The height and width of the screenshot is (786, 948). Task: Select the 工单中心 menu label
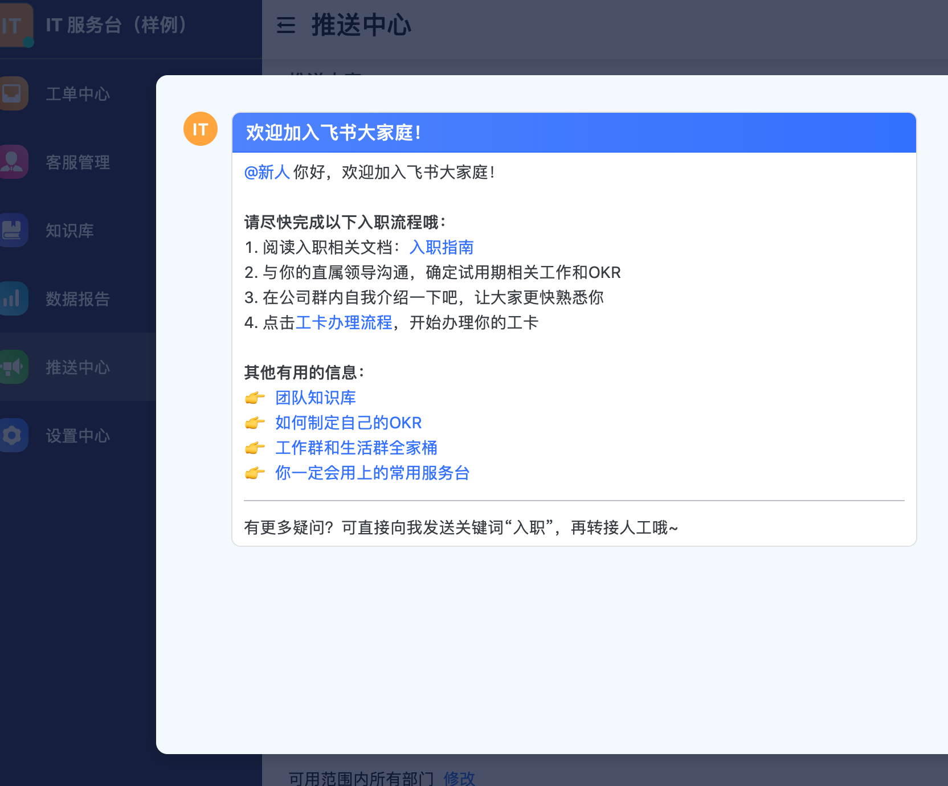[x=77, y=94]
